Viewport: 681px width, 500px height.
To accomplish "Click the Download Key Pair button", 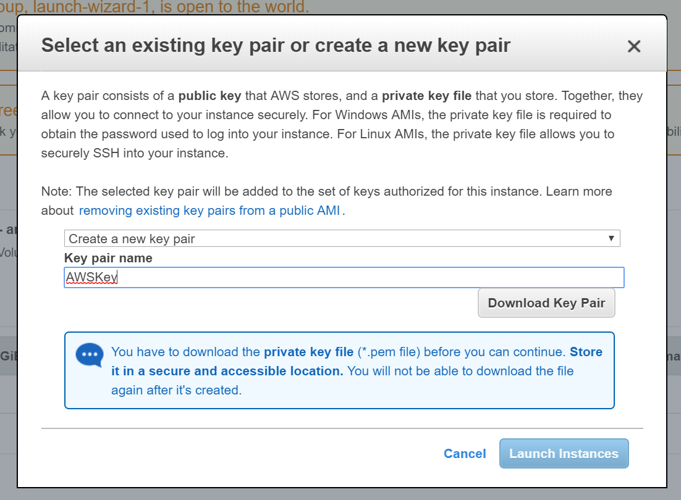I will click(546, 302).
